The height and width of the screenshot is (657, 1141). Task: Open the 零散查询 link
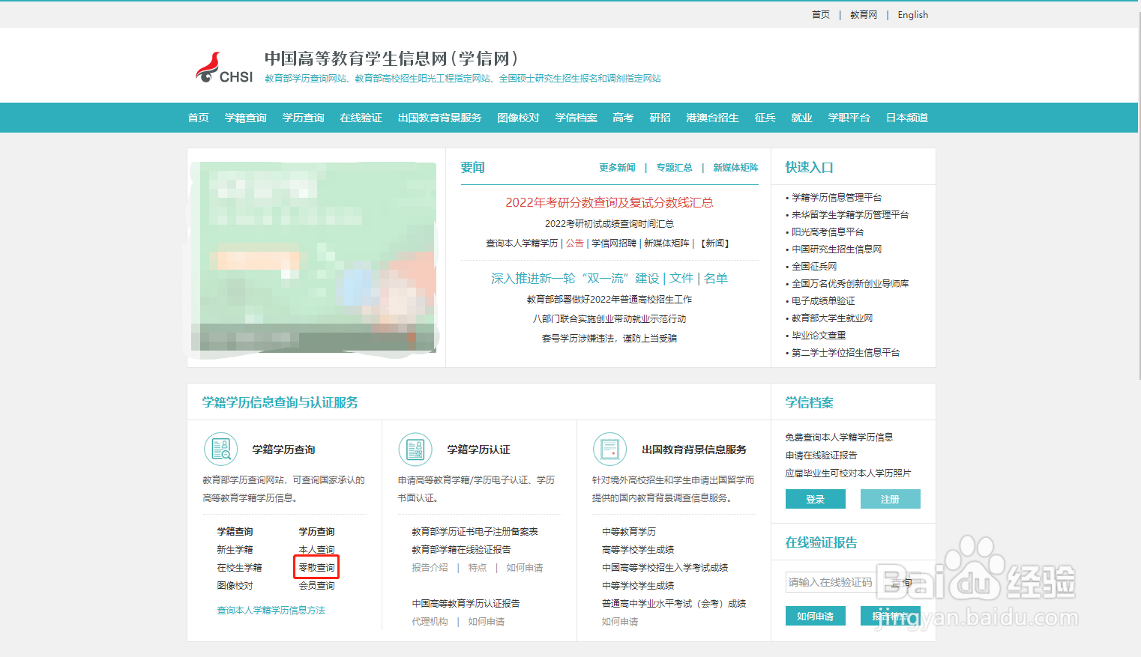(x=316, y=568)
